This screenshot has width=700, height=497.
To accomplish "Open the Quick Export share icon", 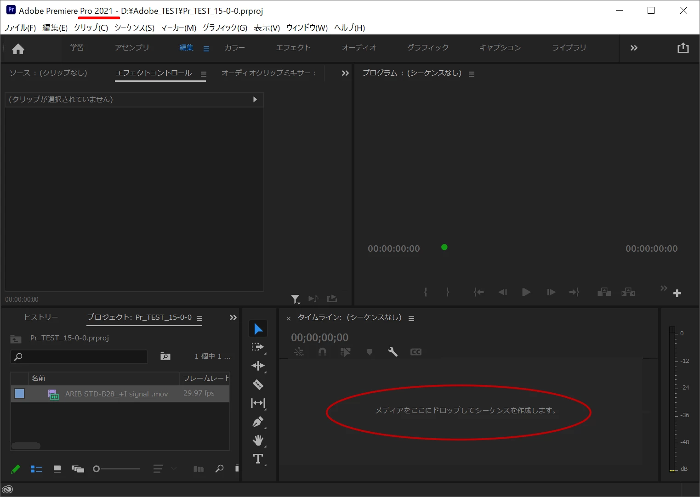I will point(683,48).
